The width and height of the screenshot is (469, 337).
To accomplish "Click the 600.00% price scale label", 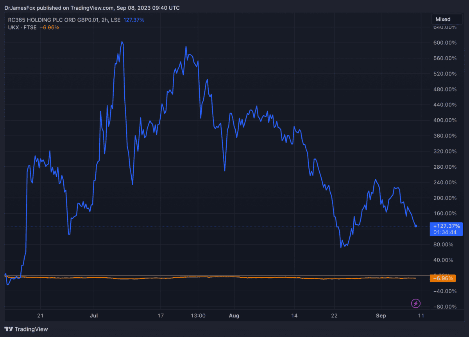I will [x=446, y=43].
